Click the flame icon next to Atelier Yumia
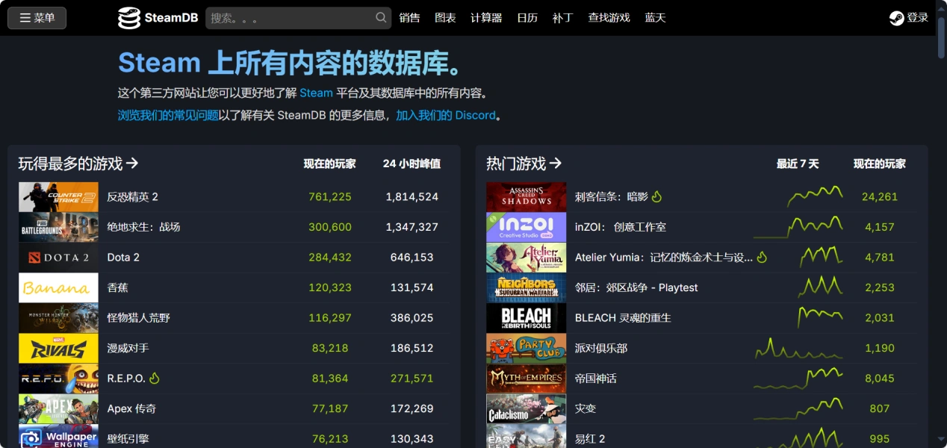Screen dimensions: 947x448 pyautogui.click(x=763, y=257)
